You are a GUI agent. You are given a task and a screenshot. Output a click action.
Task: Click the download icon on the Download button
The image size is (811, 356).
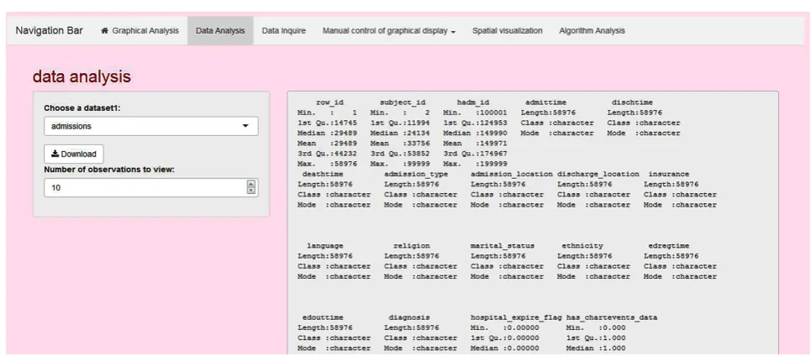coord(55,154)
